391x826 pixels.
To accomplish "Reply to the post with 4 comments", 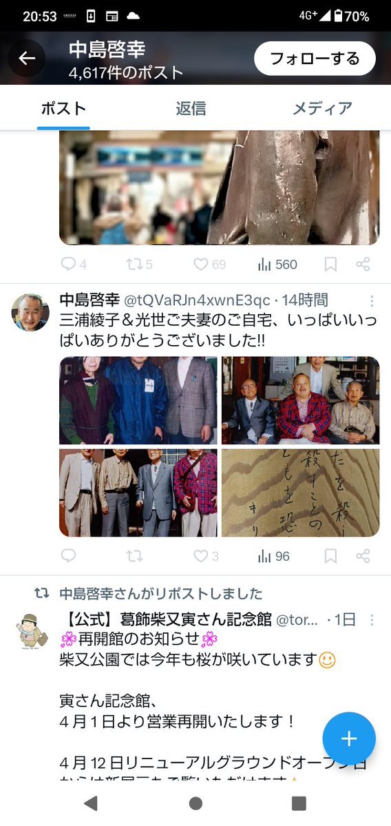I will (x=74, y=265).
